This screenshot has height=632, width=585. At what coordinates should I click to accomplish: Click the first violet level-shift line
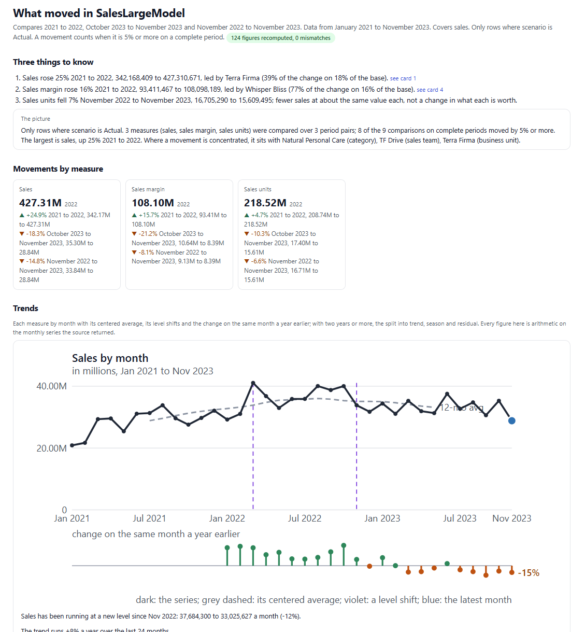253,446
